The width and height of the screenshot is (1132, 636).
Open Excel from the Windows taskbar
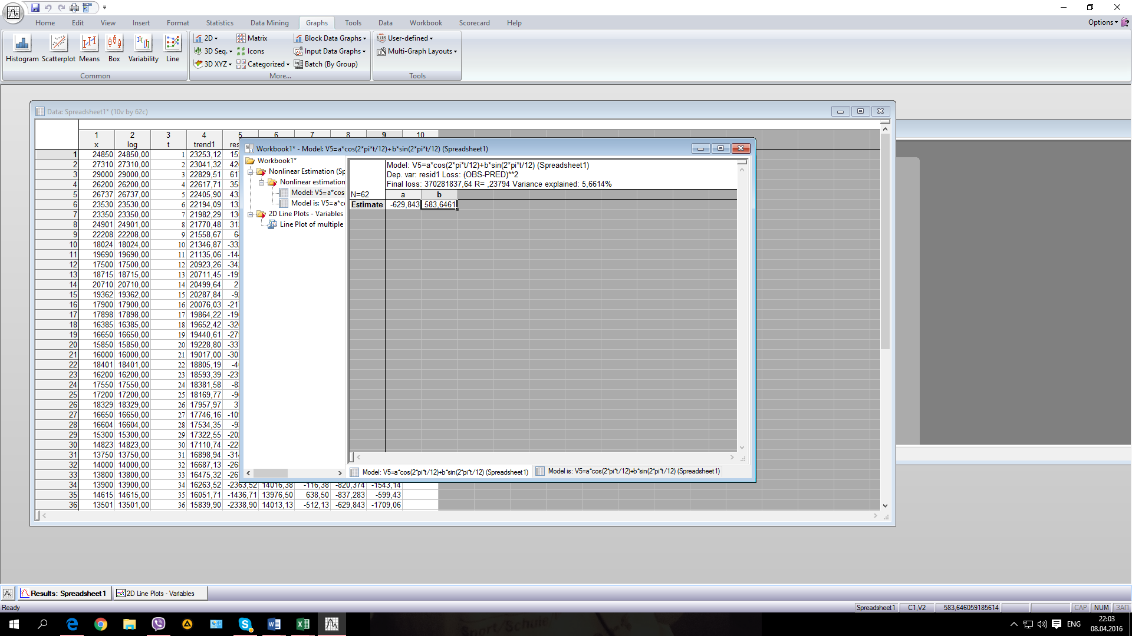point(303,624)
